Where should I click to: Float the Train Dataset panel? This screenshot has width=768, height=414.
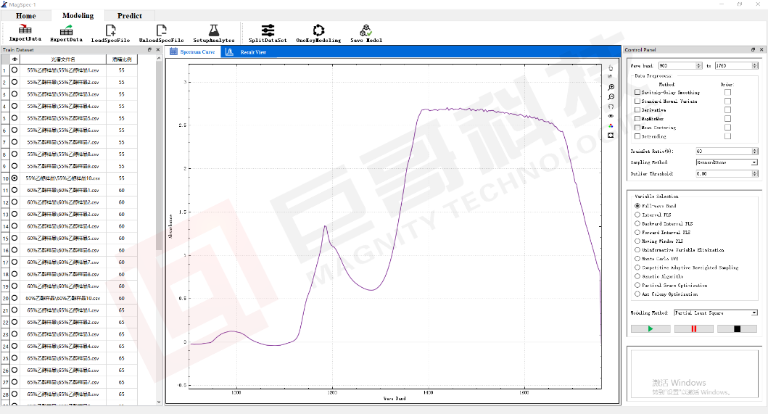(150, 49)
